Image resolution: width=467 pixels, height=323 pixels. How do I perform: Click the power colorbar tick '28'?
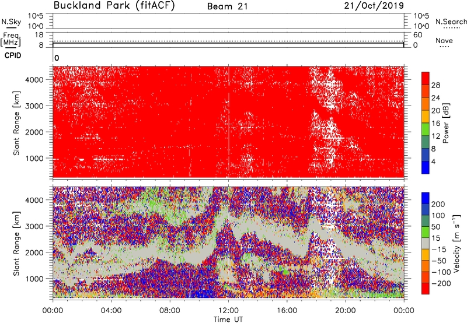tap(435, 85)
